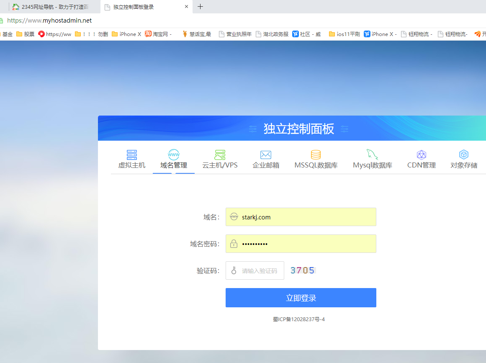The image size is (486, 363).
Task: Open the 企业邮箱 envelope icon
Action: (266, 154)
